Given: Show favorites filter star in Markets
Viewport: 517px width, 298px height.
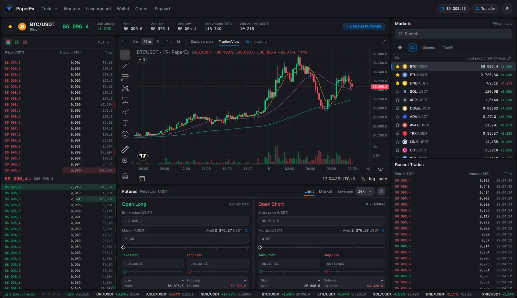Looking at the screenshot, I should (x=400, y=47).
